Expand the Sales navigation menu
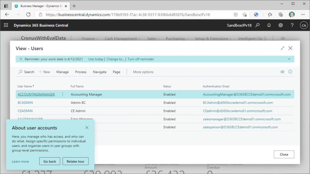The width and height of the screenshot is (310, 174). [153, 39]
